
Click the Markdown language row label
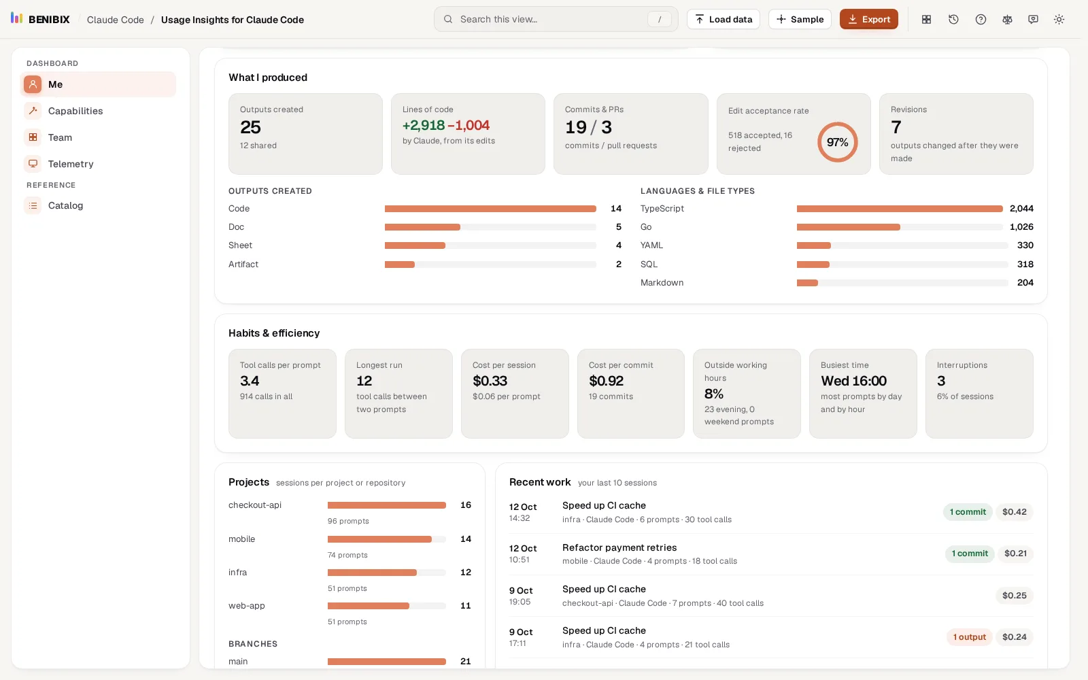coord(662,283)
